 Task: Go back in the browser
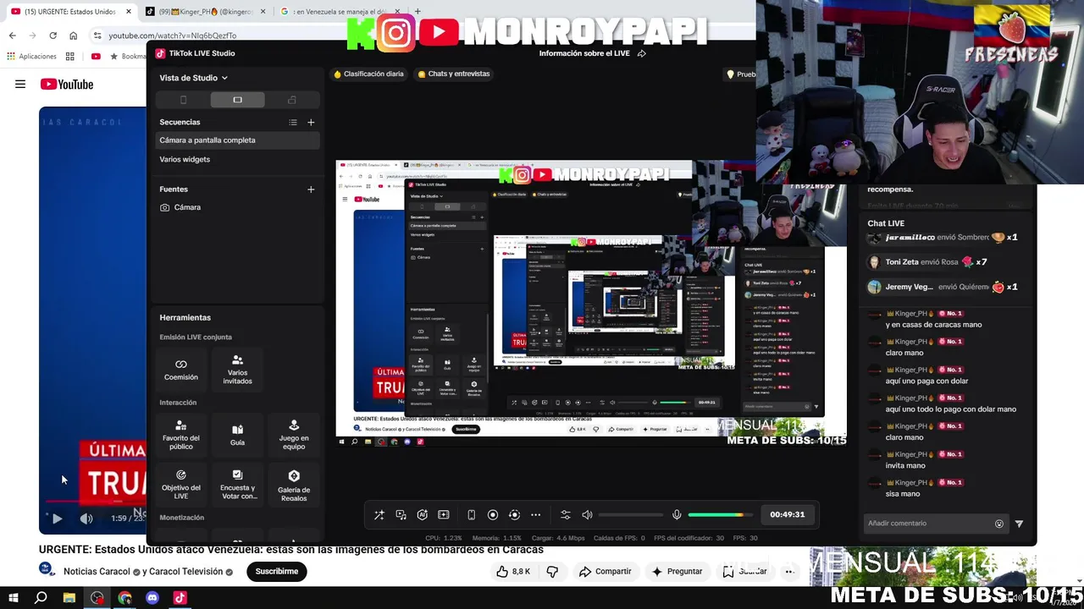point(12,36)
